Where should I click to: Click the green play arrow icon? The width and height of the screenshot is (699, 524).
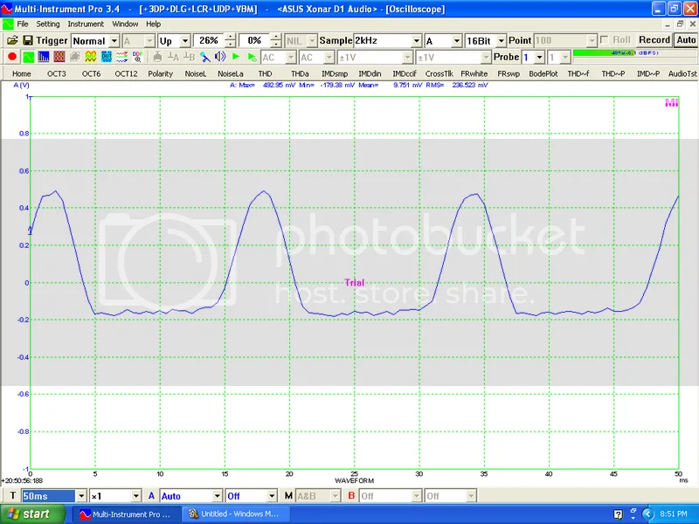pyautogui.click(x=236, y=57)
